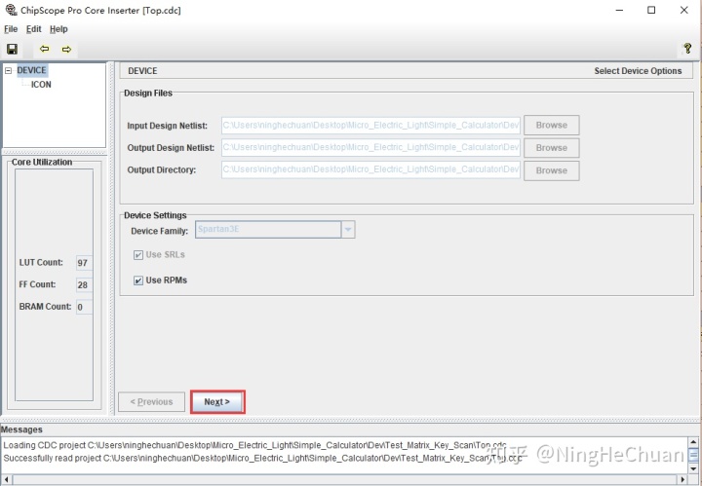Click the Input Design Netlist path field
The height and width of the screenshot is (486, 702).
pos(370,126)
